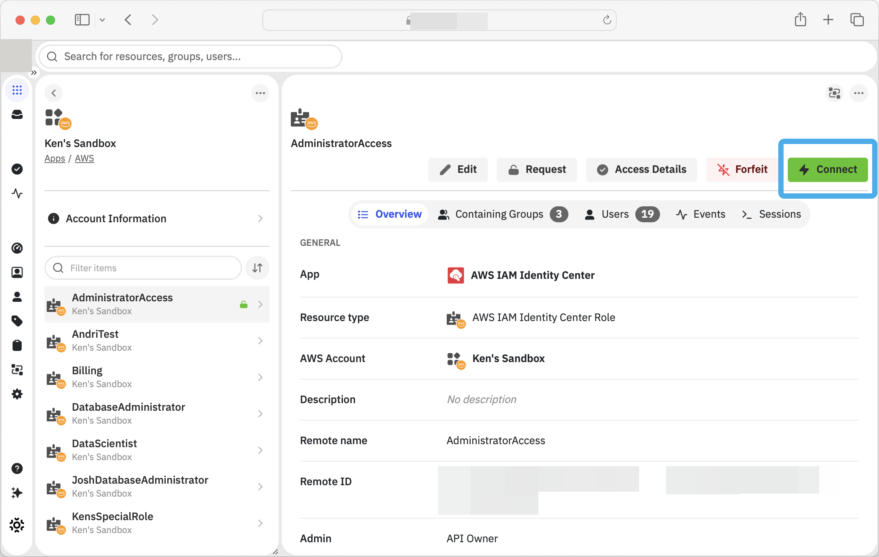Open the inbox tray sidebar icon

[x=17, y=114]
